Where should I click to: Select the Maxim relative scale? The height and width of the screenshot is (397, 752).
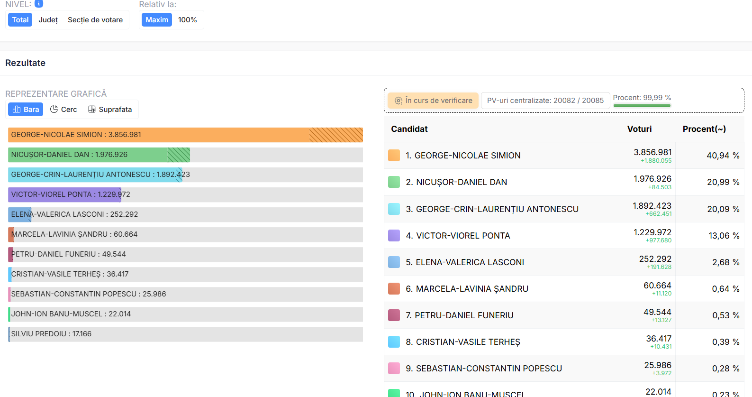(x=157, y=20)
